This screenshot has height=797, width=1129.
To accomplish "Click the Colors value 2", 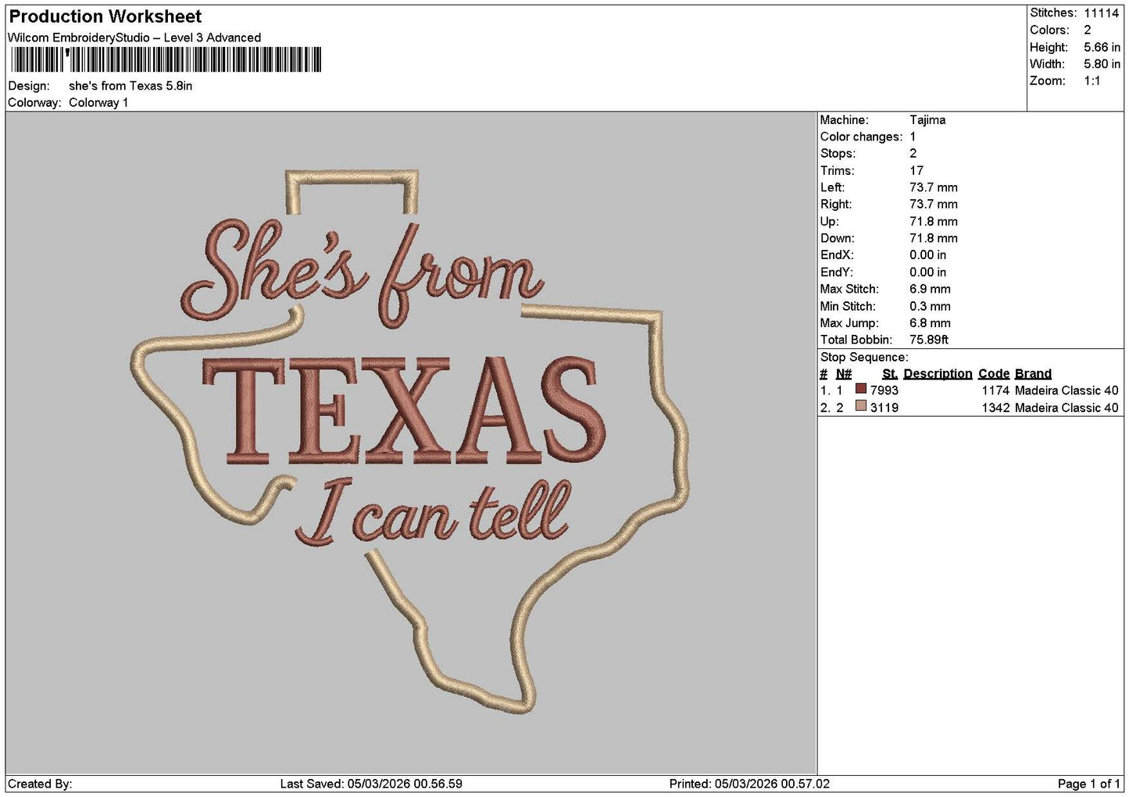I will pyautogui.click(x=1088, y=30).
